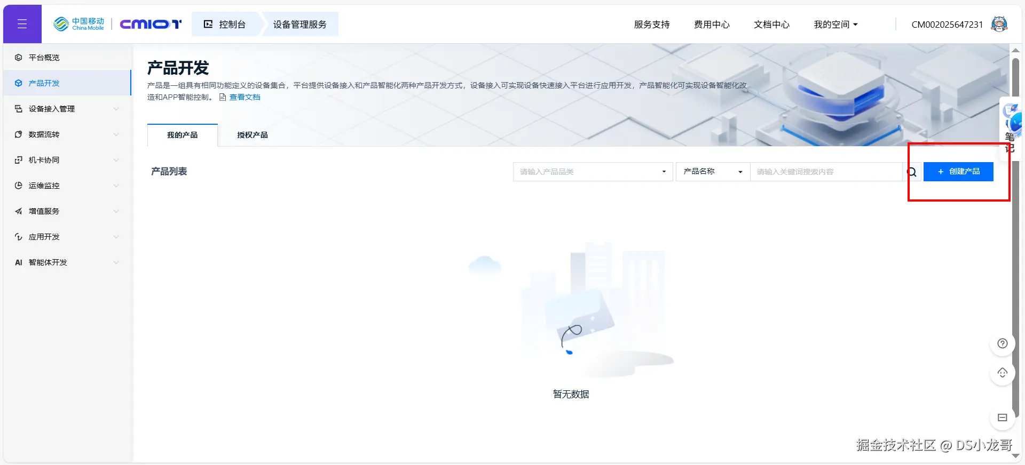Click the search magnifier icon
The width and height of the screenshot is (1025, 465).
coord(912,172)
